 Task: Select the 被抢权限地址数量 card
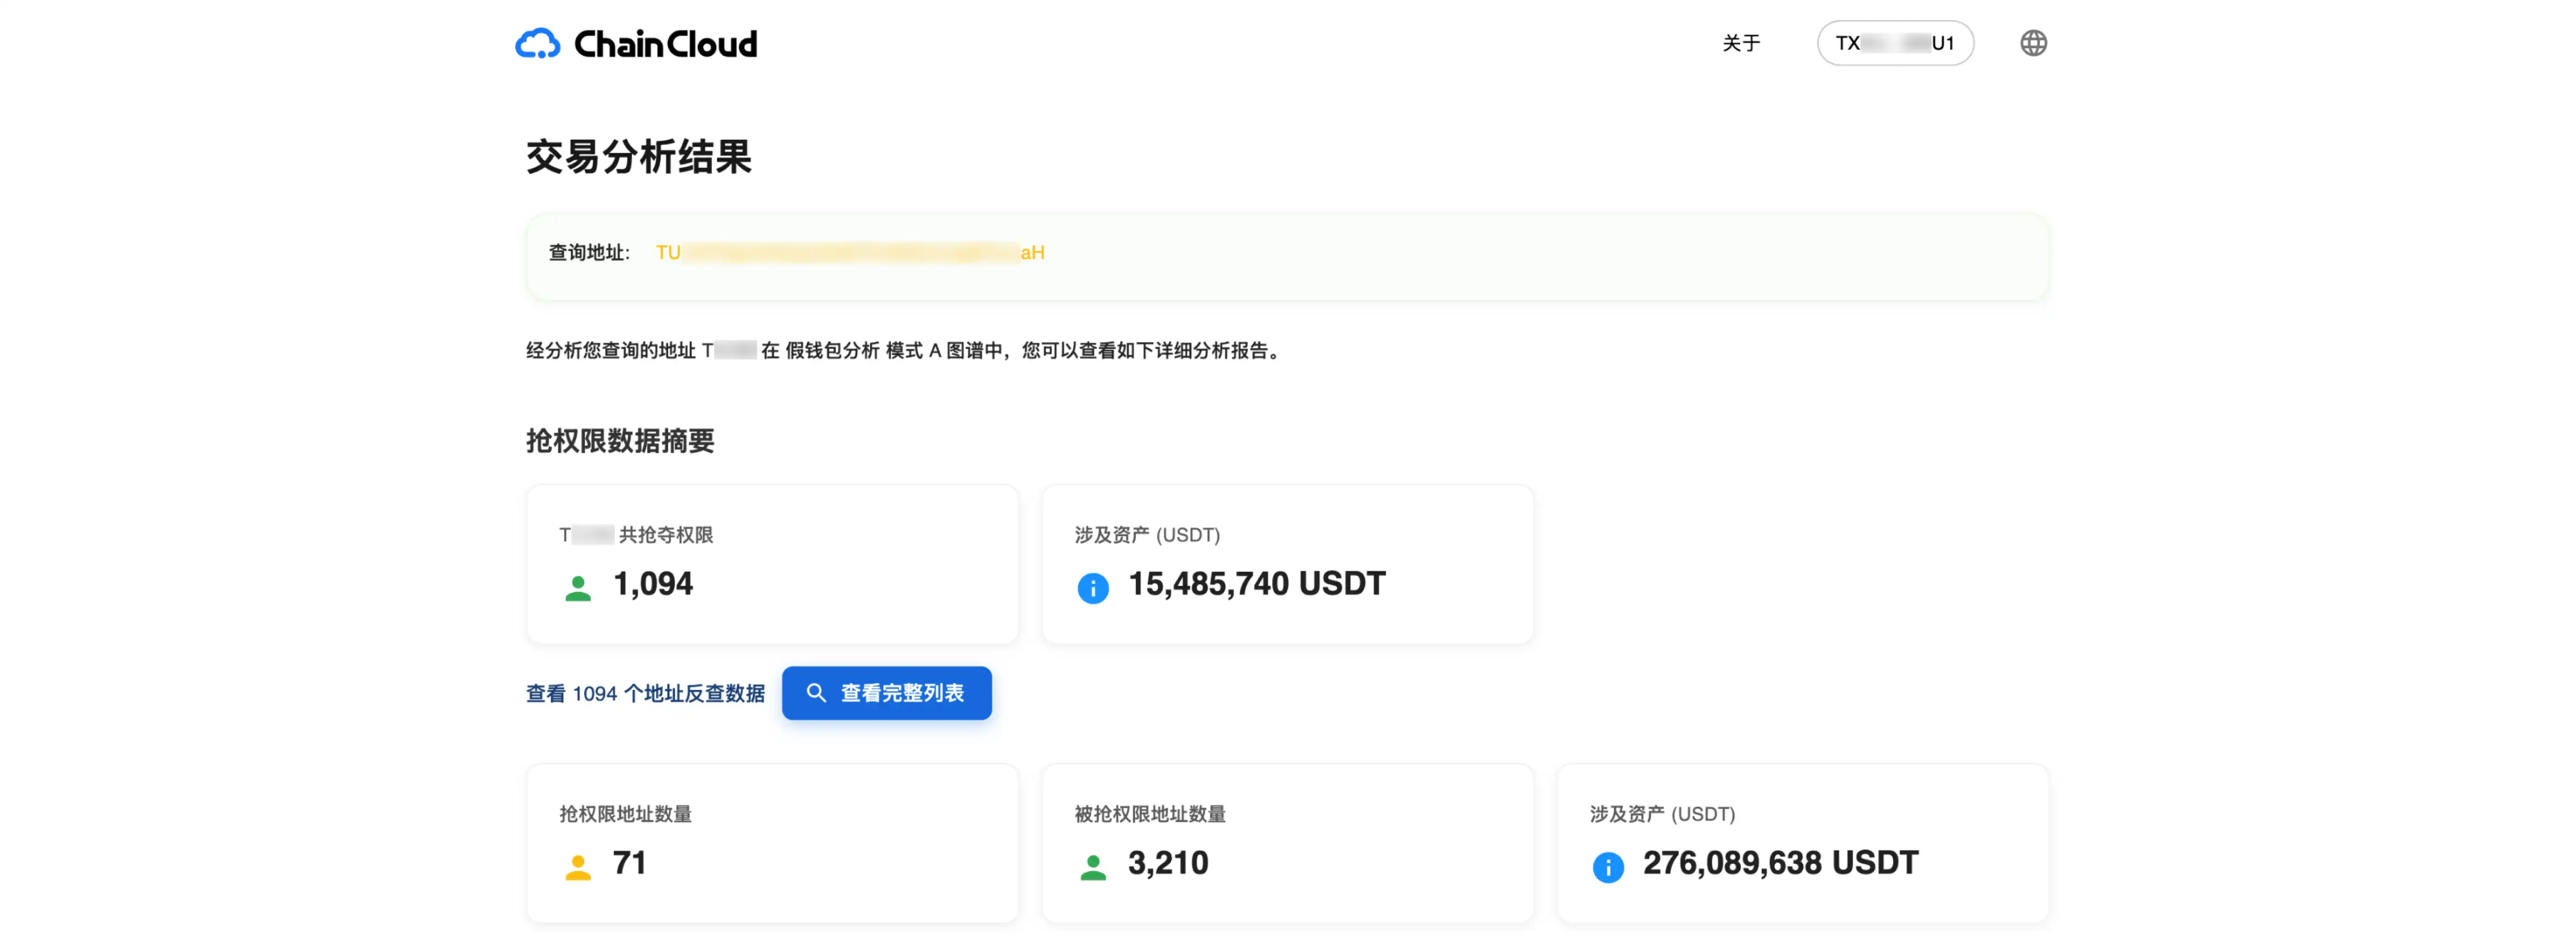[x=1287, y=842]
